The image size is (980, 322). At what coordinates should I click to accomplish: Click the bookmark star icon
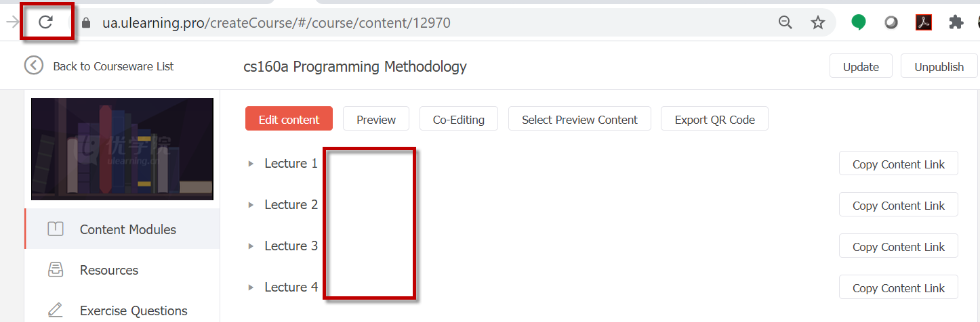click(x=818, y=23)
